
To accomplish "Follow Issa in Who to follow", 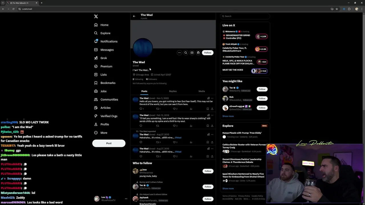I will pos(208,171).
